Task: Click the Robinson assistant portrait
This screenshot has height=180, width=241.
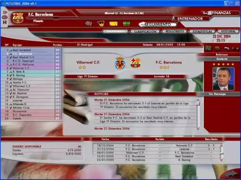Action: (223, 79)
